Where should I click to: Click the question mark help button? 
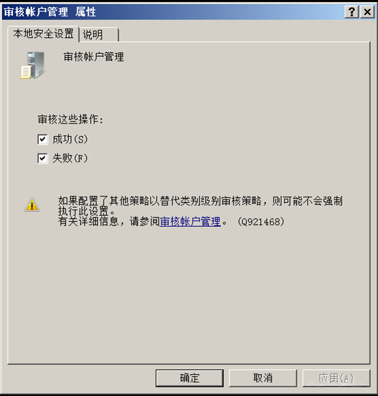pyautogui.click(x=351, y=12)
